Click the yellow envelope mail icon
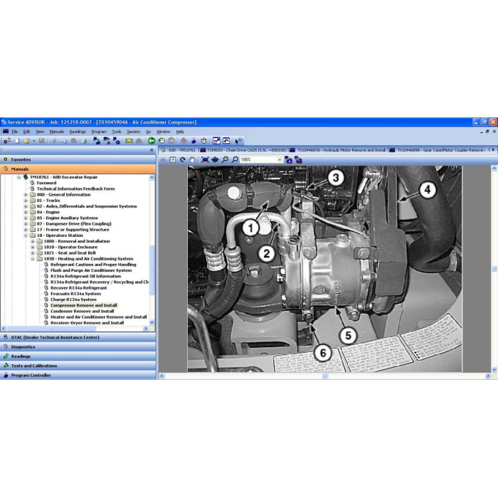The height and width of the screenshot is (498, 498). [129, 141]
